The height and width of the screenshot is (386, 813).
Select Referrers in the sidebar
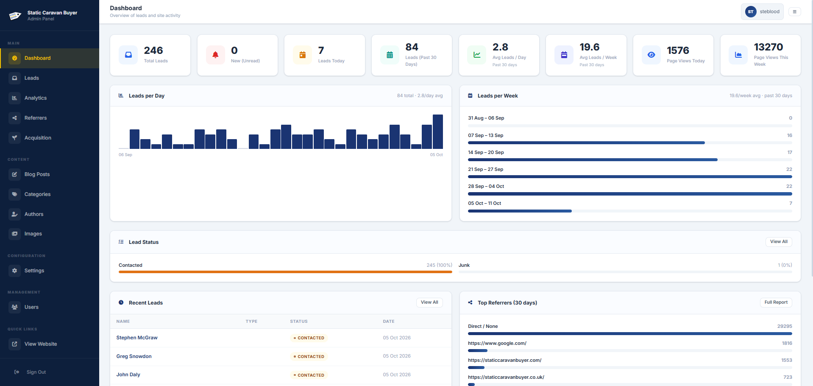50,118
